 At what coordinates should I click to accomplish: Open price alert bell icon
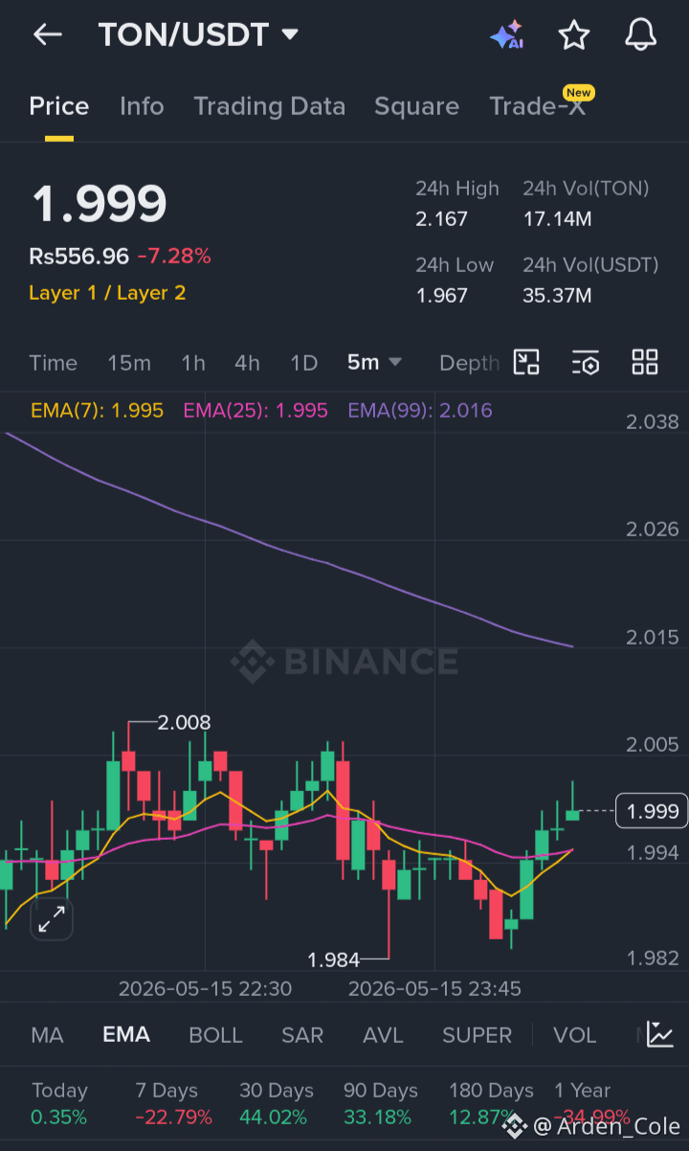(x=641, y=35)
